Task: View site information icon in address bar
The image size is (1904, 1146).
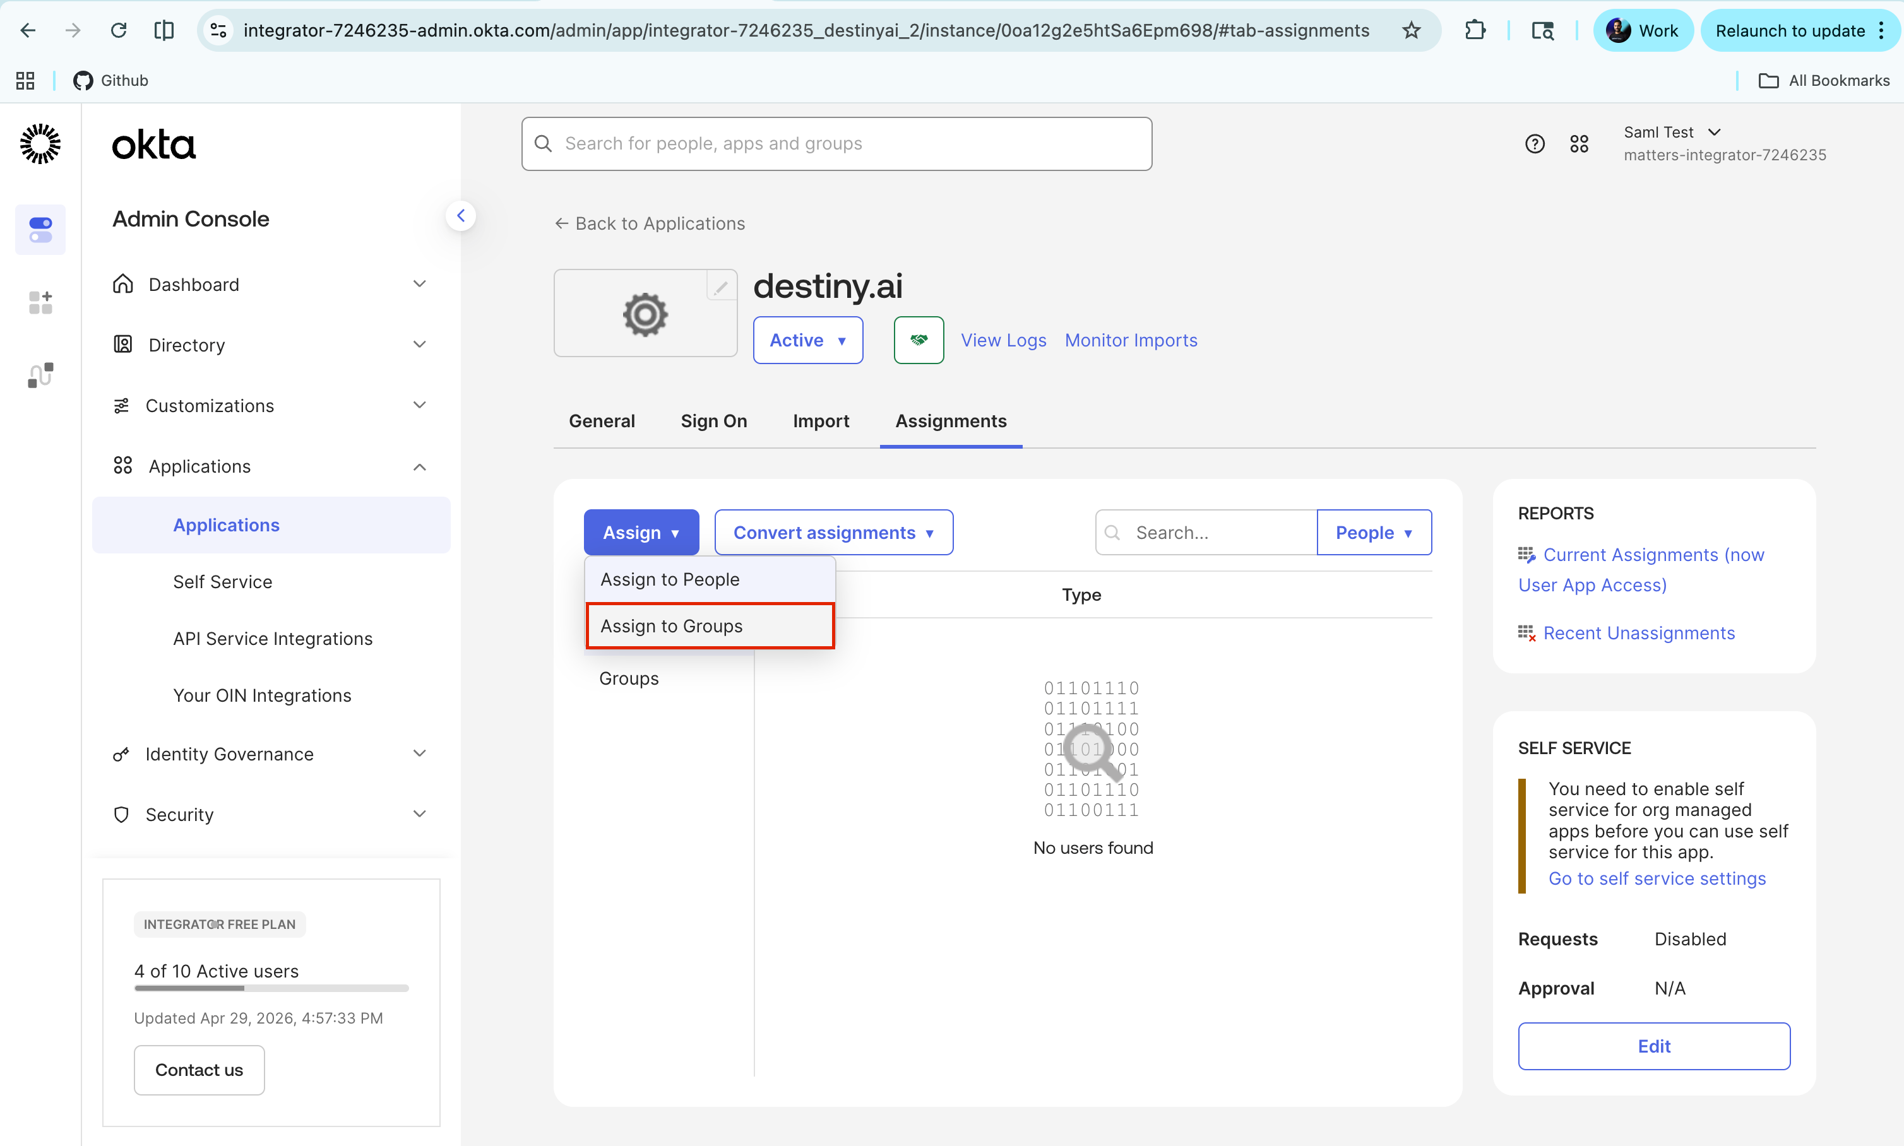Action: (x=218, y=30)
